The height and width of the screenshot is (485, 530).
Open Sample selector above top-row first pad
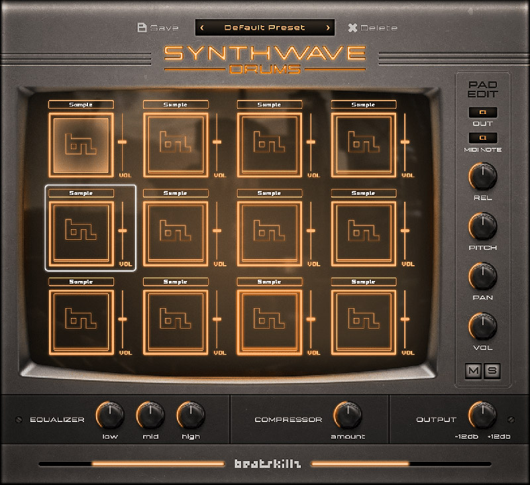[x=81, y=105]
